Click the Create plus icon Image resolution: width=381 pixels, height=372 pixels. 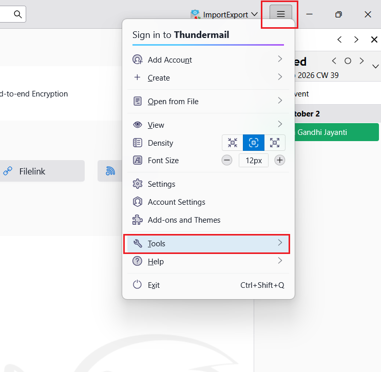click(137, 77)
